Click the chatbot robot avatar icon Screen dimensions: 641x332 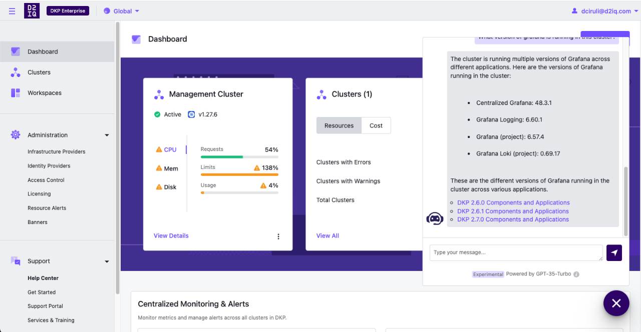point(435,218)
